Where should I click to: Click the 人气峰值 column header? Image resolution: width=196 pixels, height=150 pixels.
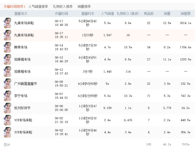(107, 13)
